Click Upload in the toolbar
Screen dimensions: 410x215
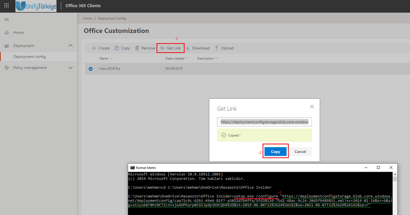point(224,48)
